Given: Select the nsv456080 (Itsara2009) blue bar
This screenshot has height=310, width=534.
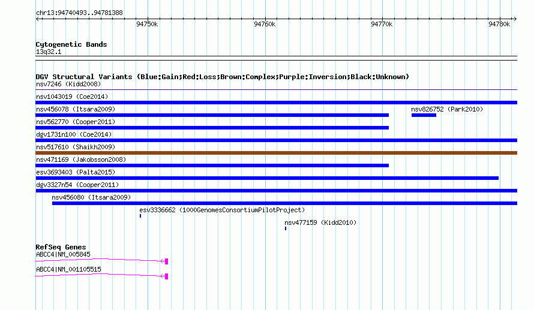Looking at the screenshot, I should (284, 203).
